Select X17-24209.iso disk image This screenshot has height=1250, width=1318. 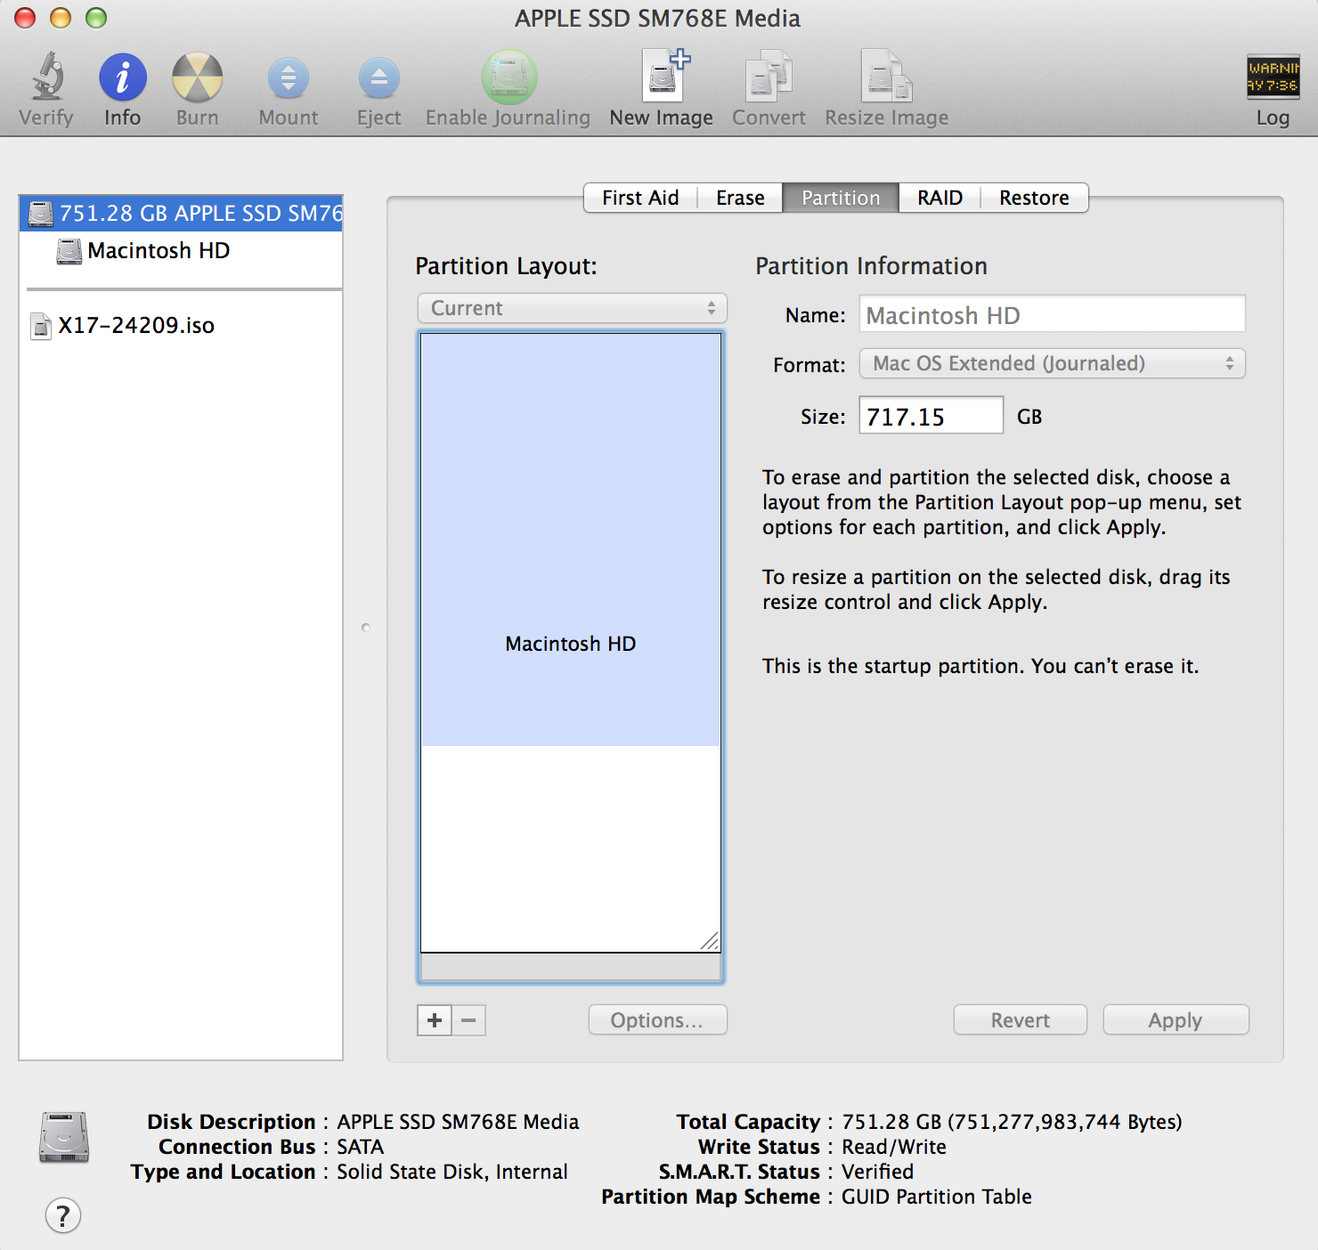click(181, 325)
